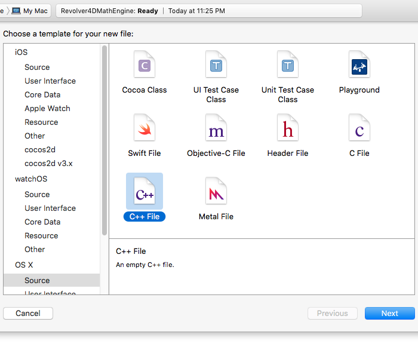Select iOS User Interface category
Screen dimensions: 418x359
click(50, 81)
